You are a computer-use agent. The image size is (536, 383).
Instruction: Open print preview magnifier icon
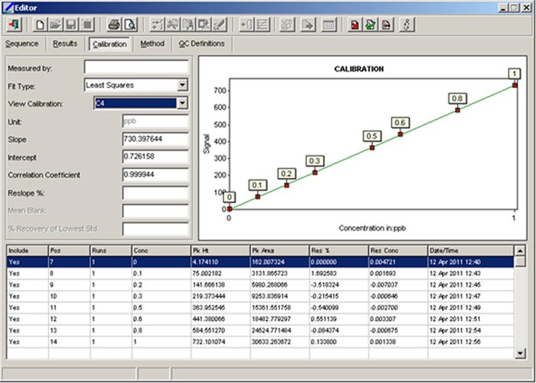coord(130,24)
